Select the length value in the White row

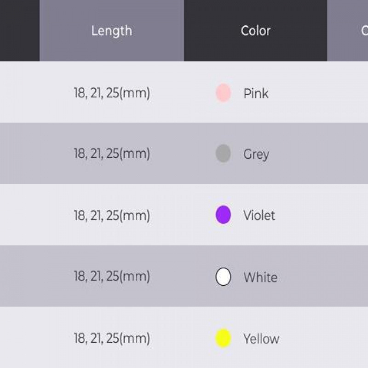pyautogui.click(x=112, y=276)
